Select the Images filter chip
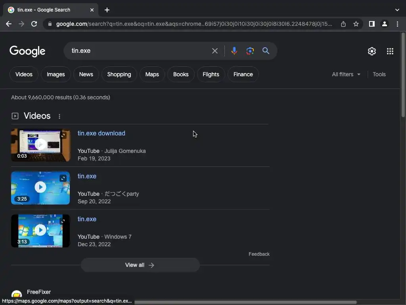Screen dimensions: 406x305 [x=56, y=74]
